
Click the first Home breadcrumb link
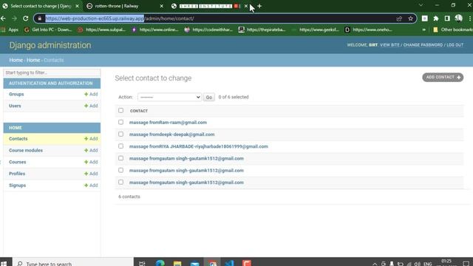click(16, 60)
